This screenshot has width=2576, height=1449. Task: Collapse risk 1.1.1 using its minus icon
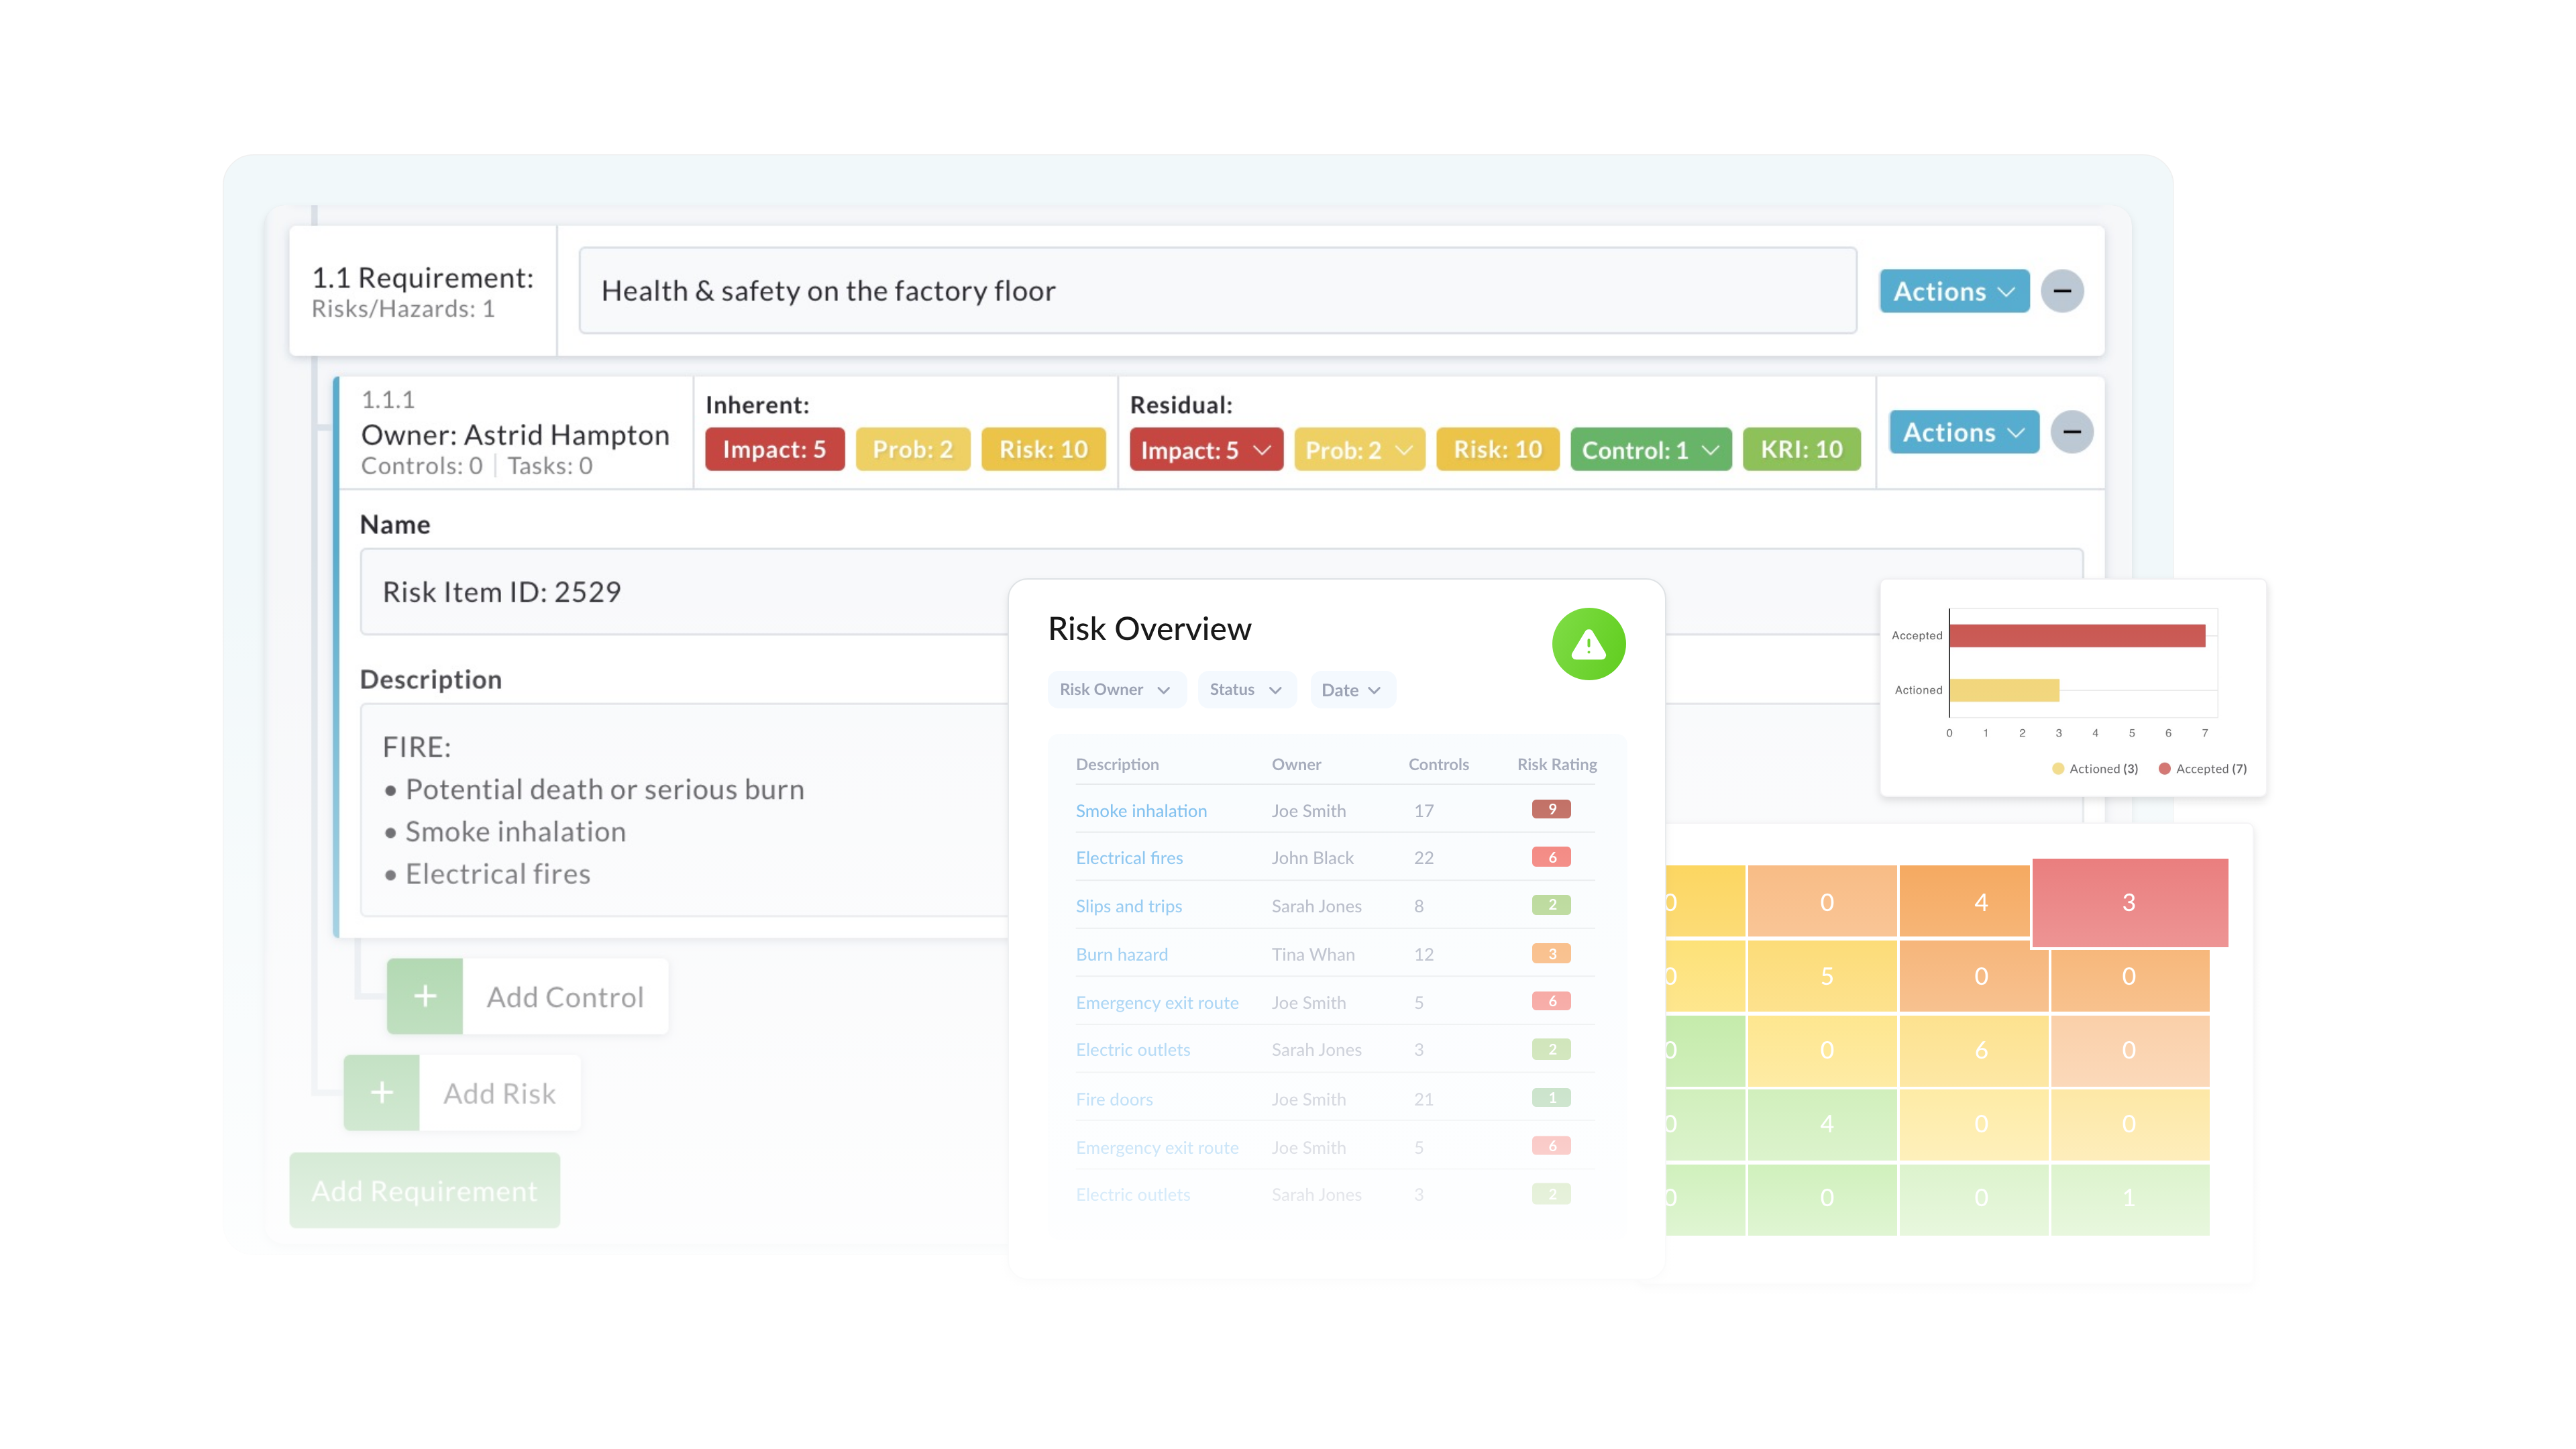click(x=2072, y=432)
